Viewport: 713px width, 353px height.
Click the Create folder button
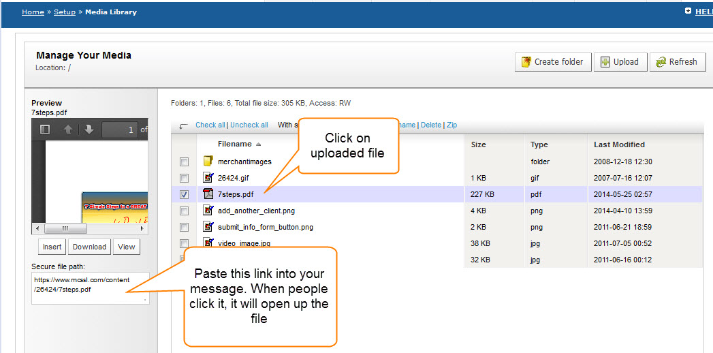click(x=552, y=62)
